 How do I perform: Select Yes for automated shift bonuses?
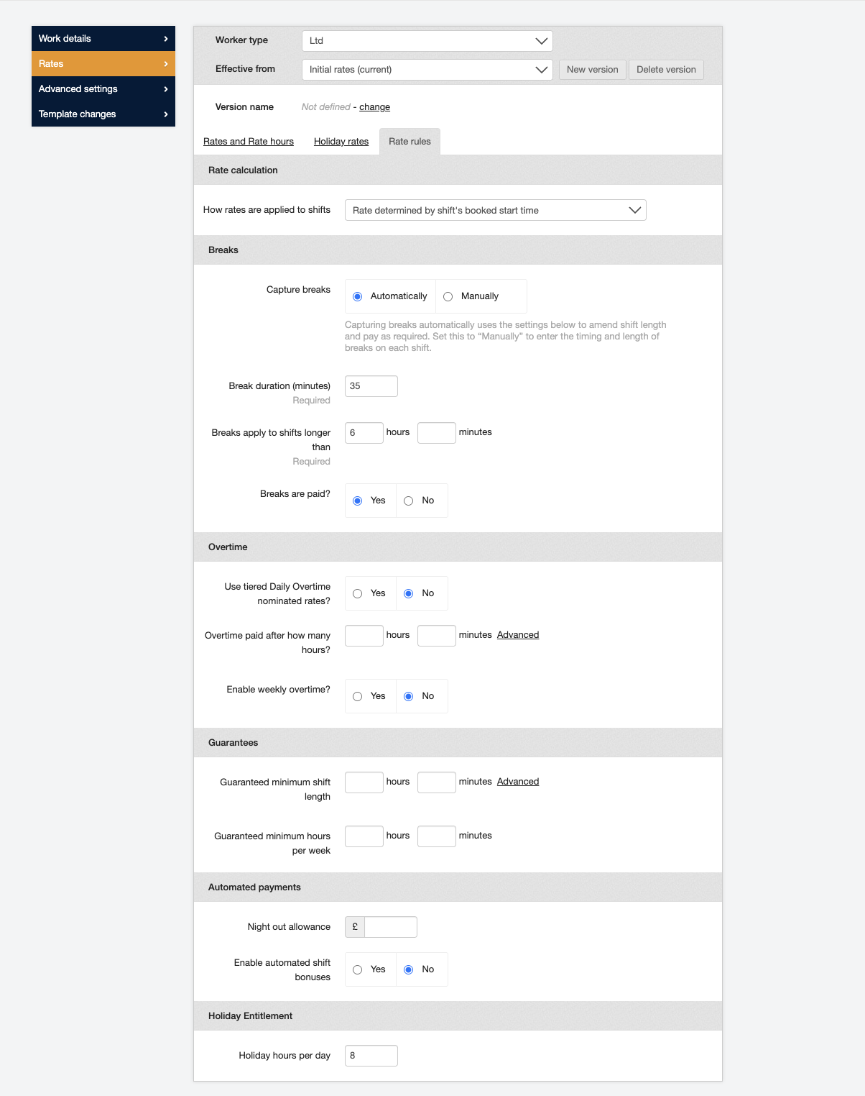358,970
